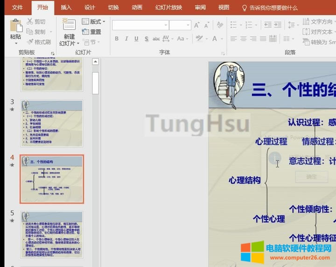The image size is (336, 267).
Task: Toggle bold formatting
Action: (117, 39)
